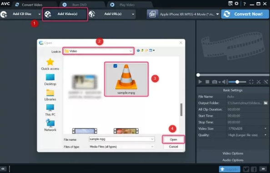270x173 pixels.
Task: Expand the Look in folder dropdown
Action: point(131,51)
